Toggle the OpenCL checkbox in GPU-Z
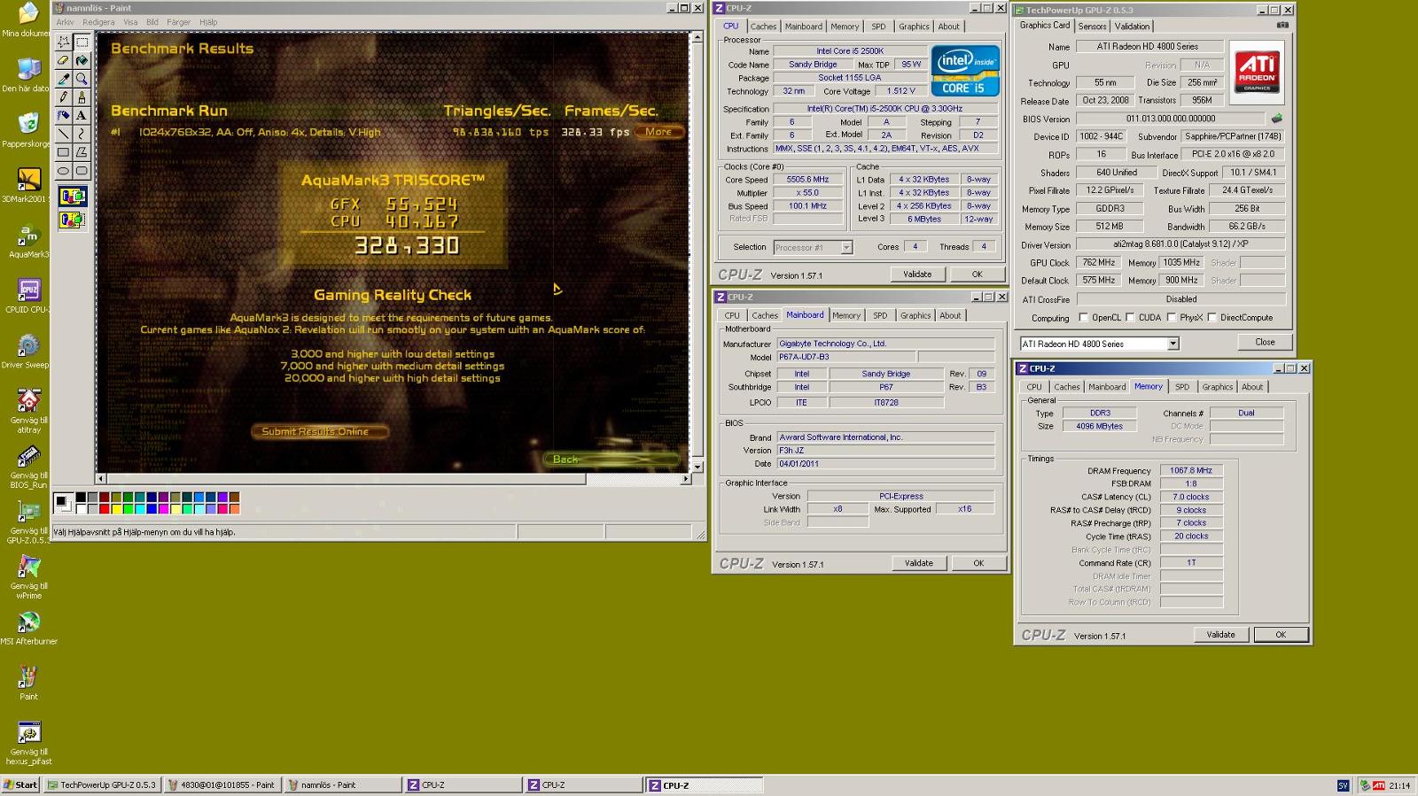 1083,317
